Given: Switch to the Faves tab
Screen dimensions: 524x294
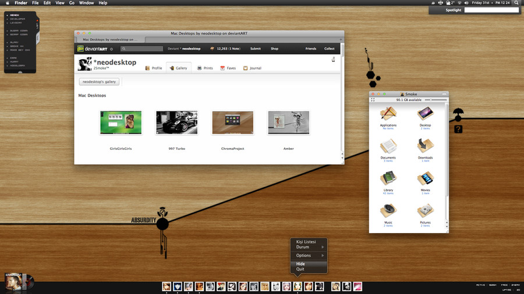Looking at the screenshot, I should (x=228, y=68).
